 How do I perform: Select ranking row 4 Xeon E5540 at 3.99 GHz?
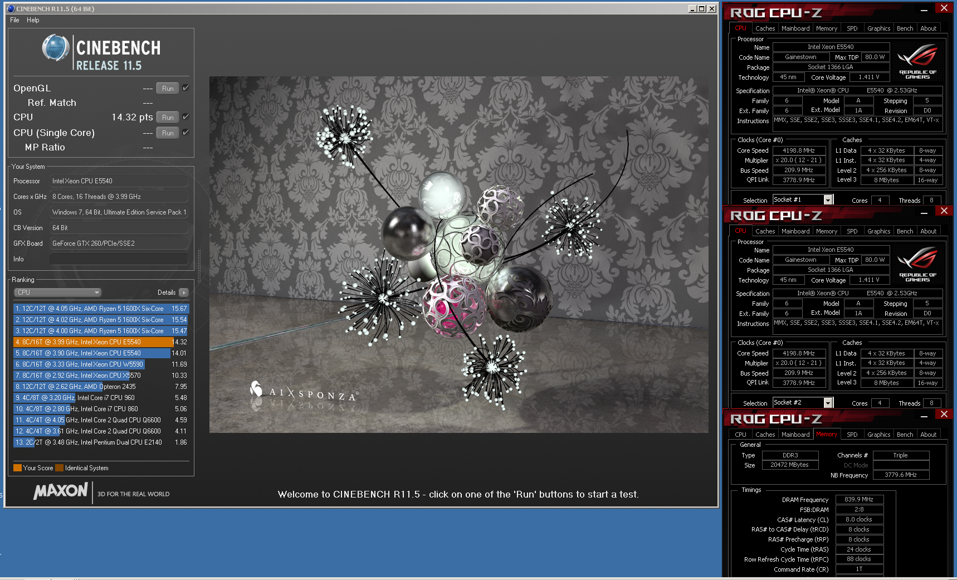point(101,342)
